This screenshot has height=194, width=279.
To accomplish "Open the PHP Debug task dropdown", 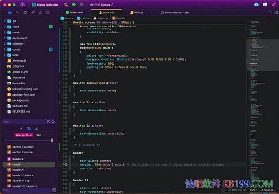I will pyautogui.click(x=100, y=5).
